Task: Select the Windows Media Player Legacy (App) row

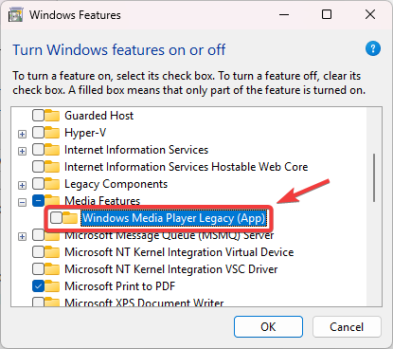Action: [x=173, y=218]
